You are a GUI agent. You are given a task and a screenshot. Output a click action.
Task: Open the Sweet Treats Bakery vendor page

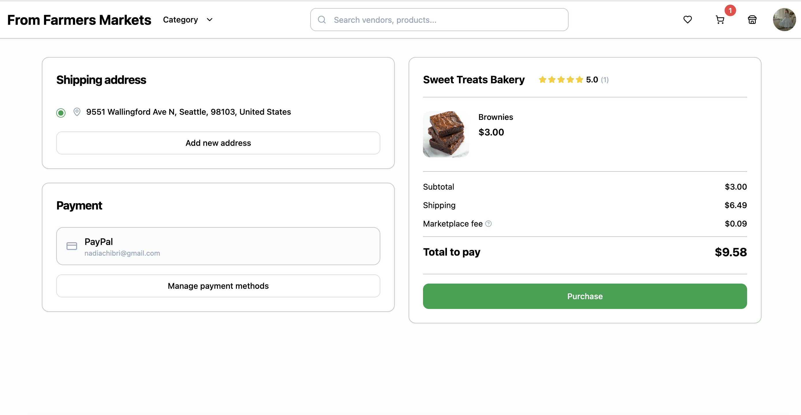click(x=473, y=80)
